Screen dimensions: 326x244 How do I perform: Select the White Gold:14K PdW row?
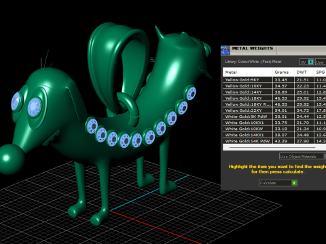274,141
